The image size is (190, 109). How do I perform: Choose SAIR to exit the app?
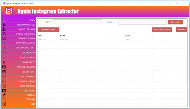coord(19,104)
